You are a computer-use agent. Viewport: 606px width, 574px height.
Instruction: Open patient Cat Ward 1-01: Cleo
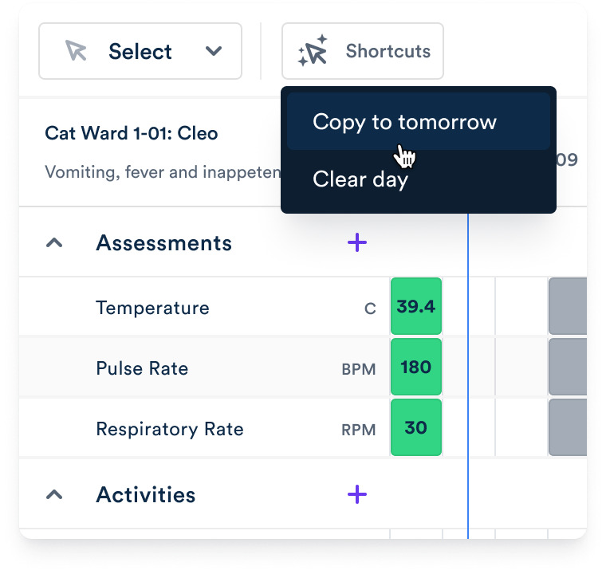pos(132,133)
